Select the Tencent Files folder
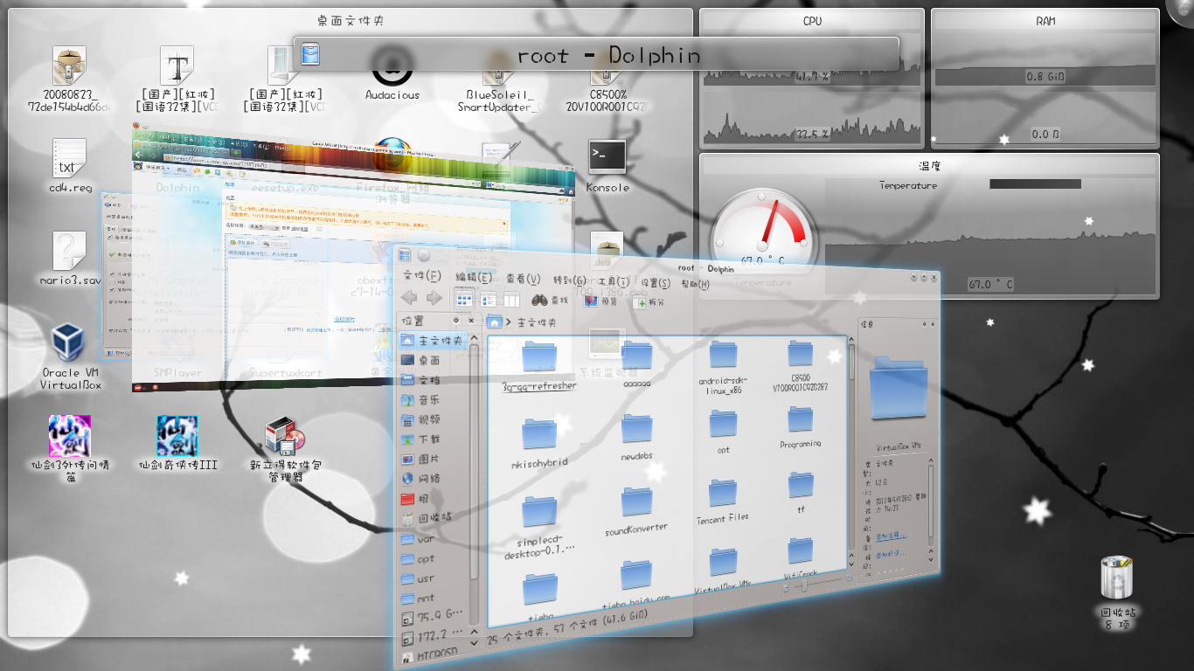The height and width of the screenshot is (671, 1194). (x=723, y=502)
